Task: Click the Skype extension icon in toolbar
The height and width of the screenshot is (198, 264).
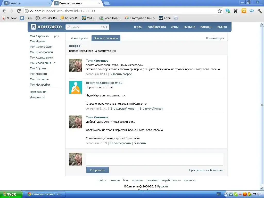Action: (227, 11)
